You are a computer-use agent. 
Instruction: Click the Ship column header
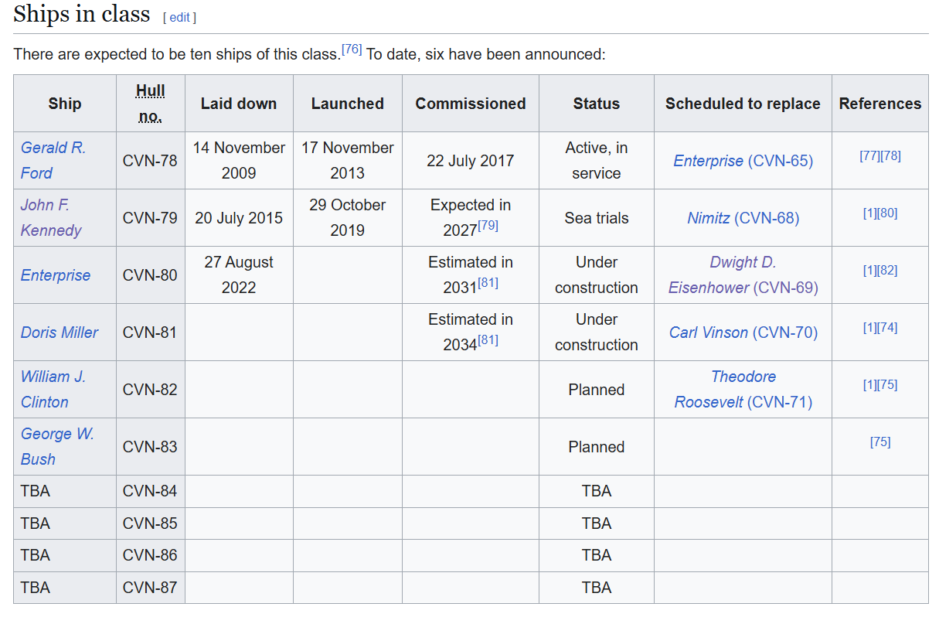[65, 104]
